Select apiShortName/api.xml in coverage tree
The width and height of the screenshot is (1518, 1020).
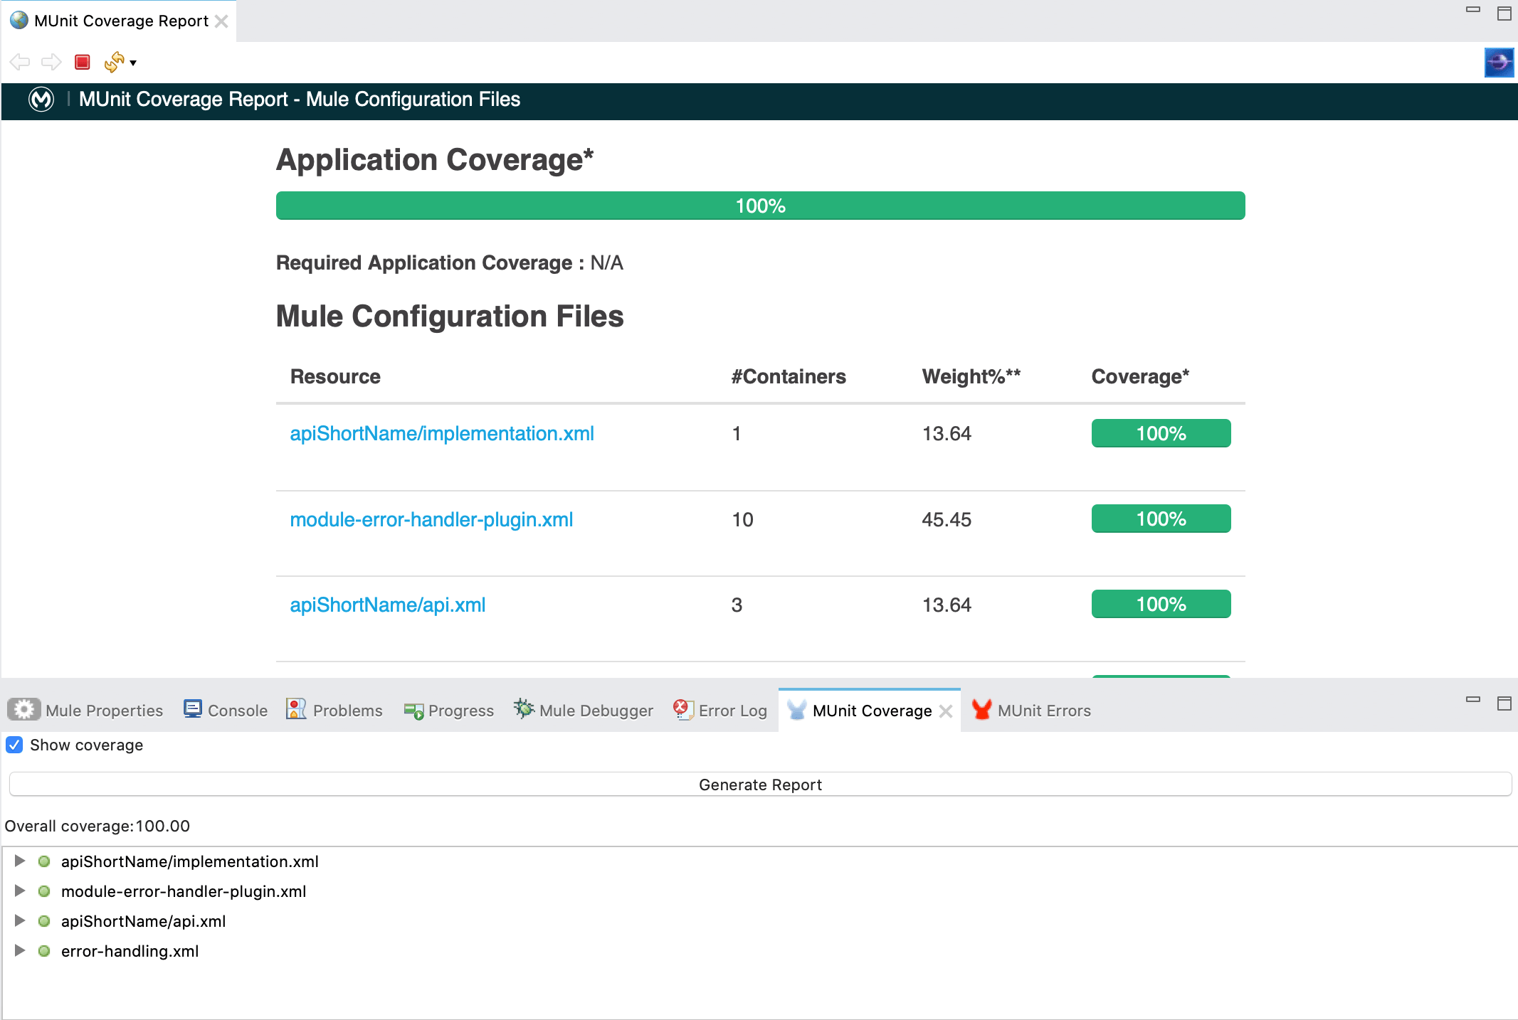[x=143, y=921]
